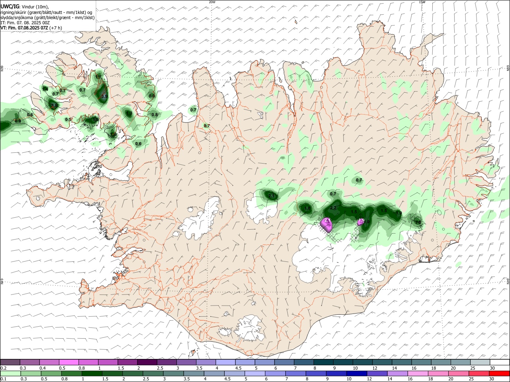This screenshot has width=510, height=382.
Task: Click the 66N latitude label on the right edge
Action: click(x=508, y=69)
